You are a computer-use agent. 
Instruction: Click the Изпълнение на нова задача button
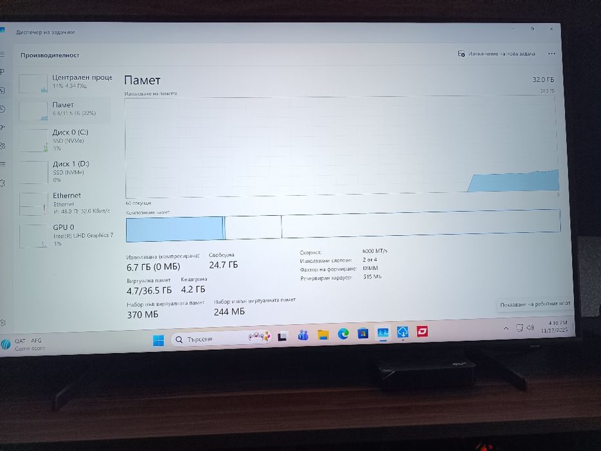497,53
